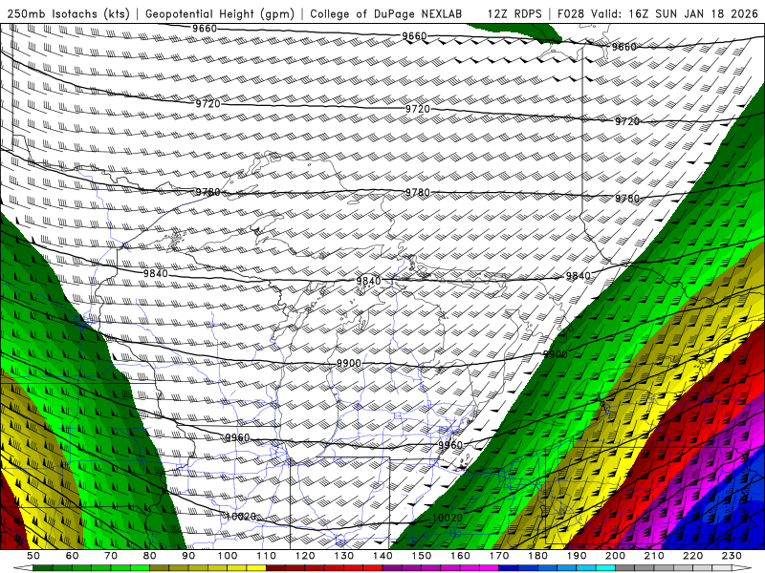This screenshot has width=765, height=573.
Task: Click the 120 value on color scale
Action: [x=305, y=556]
